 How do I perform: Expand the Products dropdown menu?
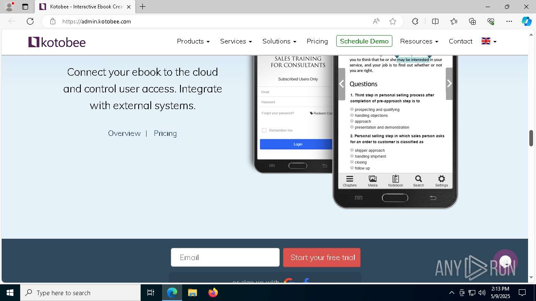pyautogui.click(x=193, y=41)
